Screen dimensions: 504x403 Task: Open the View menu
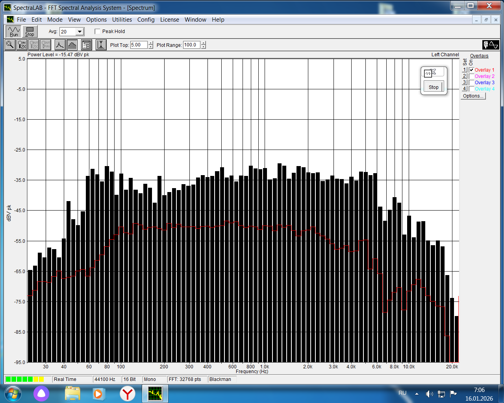pos(74,20)
